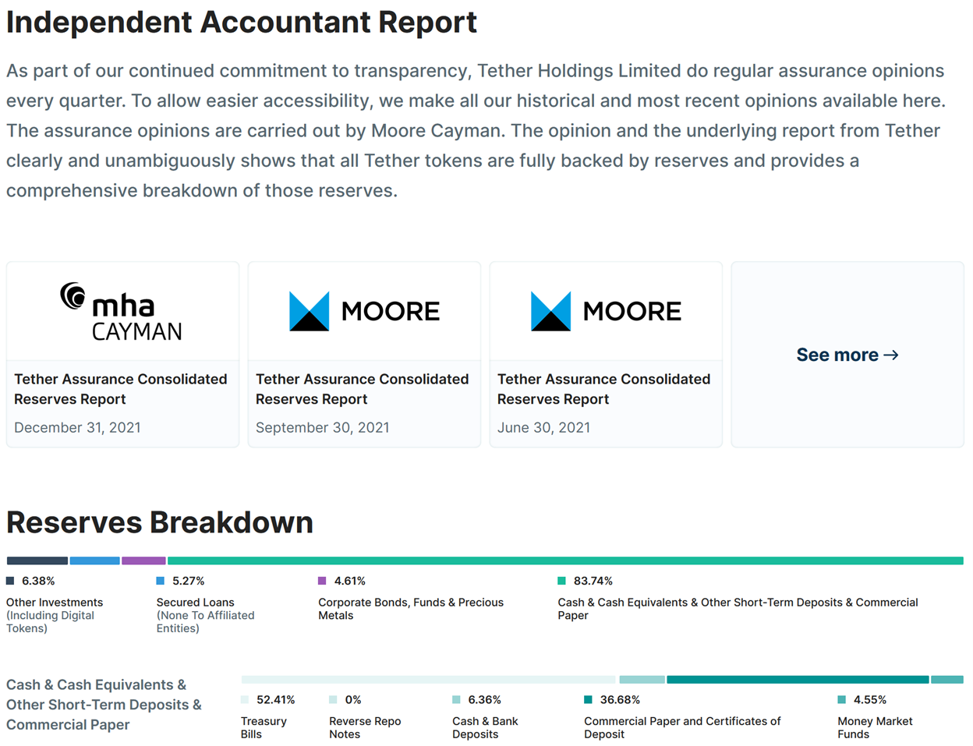Open the December 31, 2021 reserves report
Viewport: 973px width, 746px height.
click(x=121, y=389)
